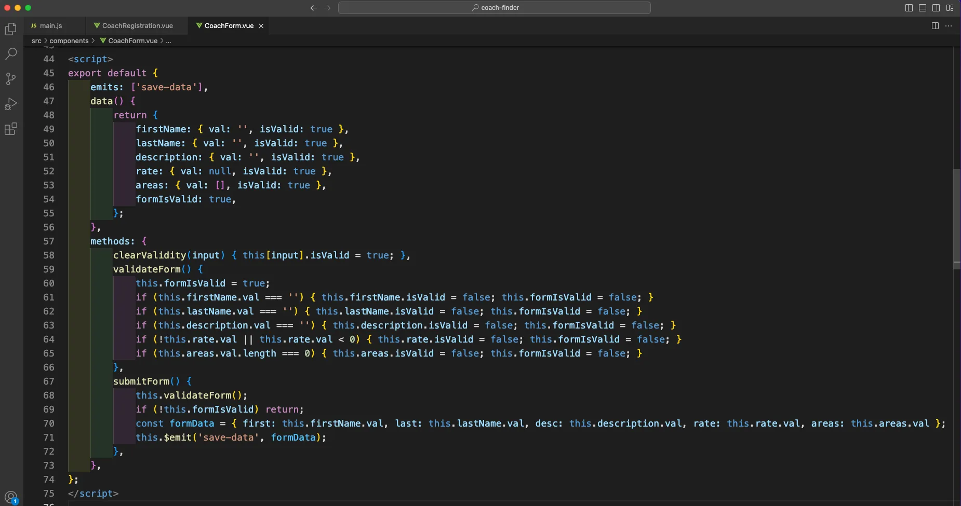
Task: Close the CoachForm.vue tab
Action: tap(261, 26)
